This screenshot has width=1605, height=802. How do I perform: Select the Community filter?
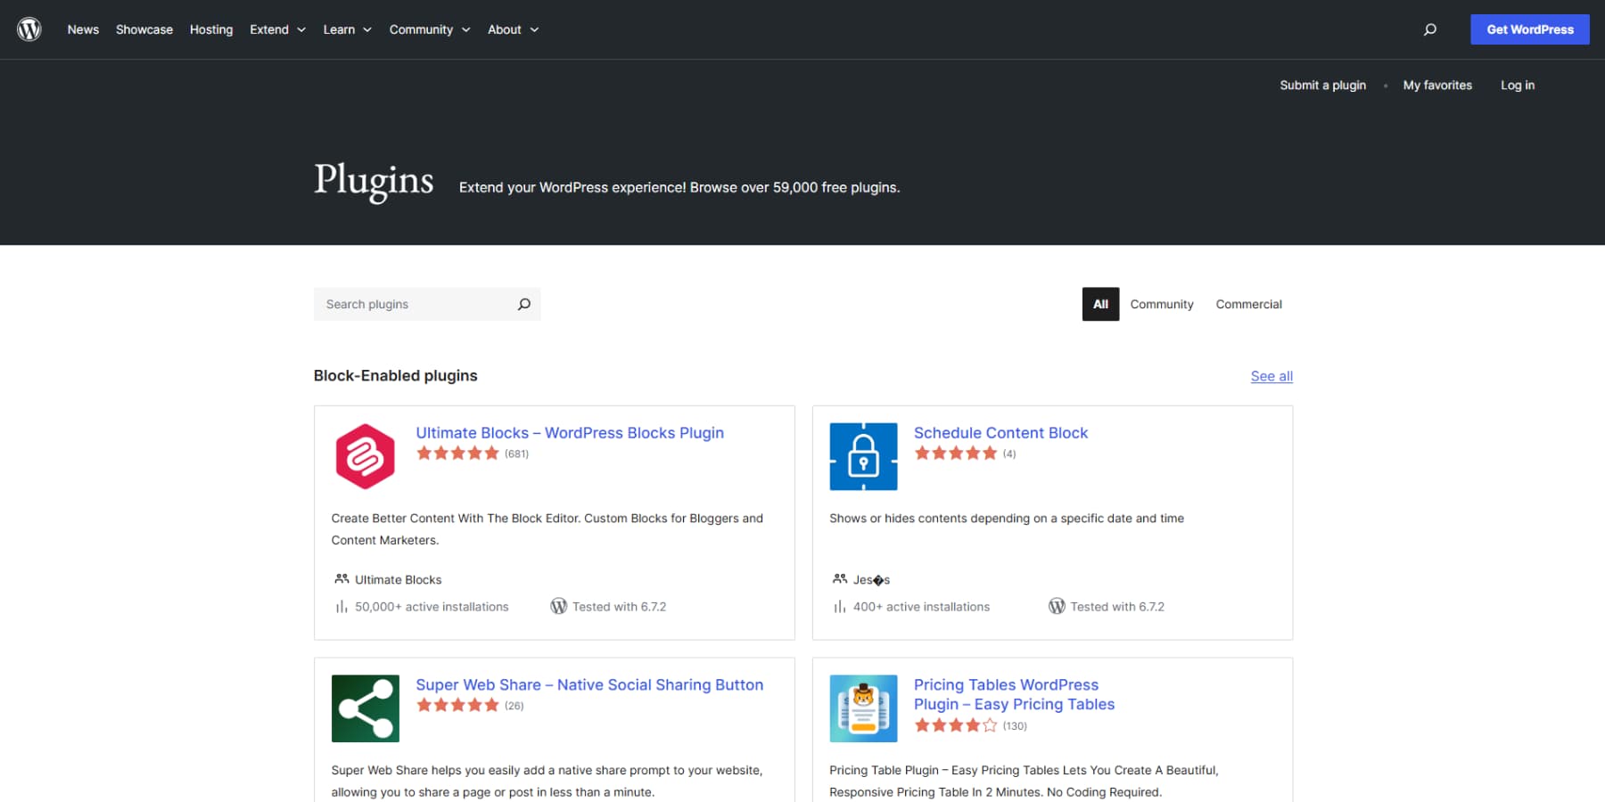[x=1161, y=304]
